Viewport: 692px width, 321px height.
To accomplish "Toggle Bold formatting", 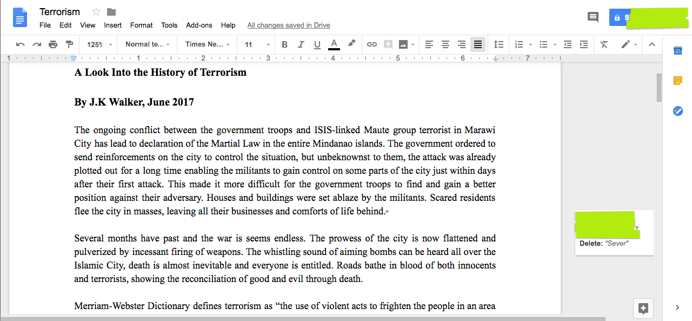I will click(285, 44).
